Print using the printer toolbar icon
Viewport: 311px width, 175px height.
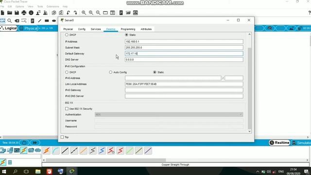24,13
